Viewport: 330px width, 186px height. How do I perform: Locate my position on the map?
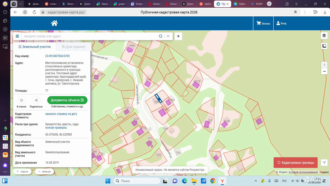pos(324,162)
